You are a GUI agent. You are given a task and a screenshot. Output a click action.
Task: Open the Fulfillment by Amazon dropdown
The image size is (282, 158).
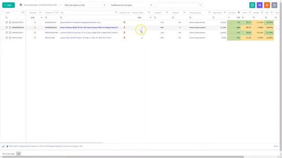(131, 5)
